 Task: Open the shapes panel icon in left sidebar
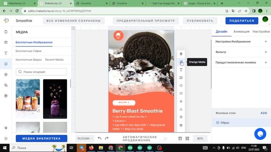pyautogui.click(x=6, y=74)
